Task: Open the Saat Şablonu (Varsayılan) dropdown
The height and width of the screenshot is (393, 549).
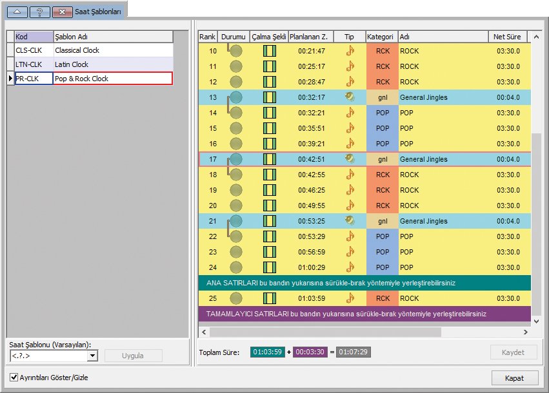Action: pyautogui.click(x=92, y=356)
